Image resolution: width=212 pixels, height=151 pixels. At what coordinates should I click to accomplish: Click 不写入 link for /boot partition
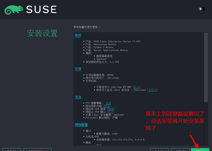pos(152,90)
